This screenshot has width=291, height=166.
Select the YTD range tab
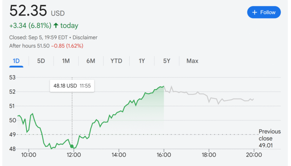116,61
